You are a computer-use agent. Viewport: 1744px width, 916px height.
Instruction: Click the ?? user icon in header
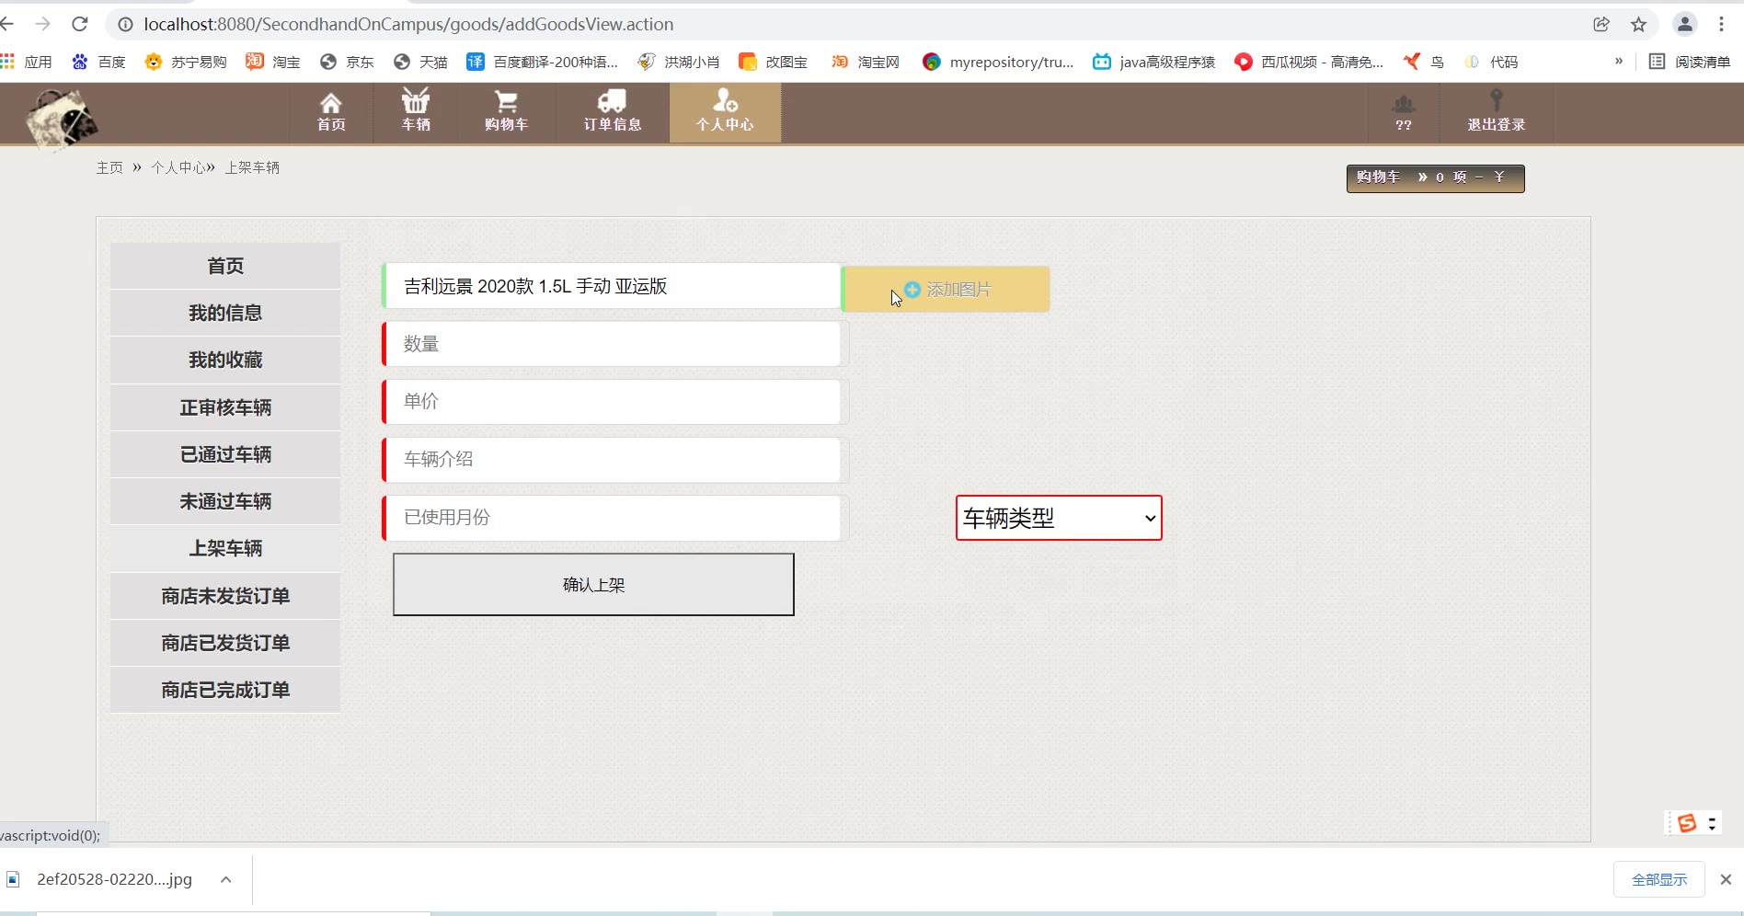(1404, 112)
